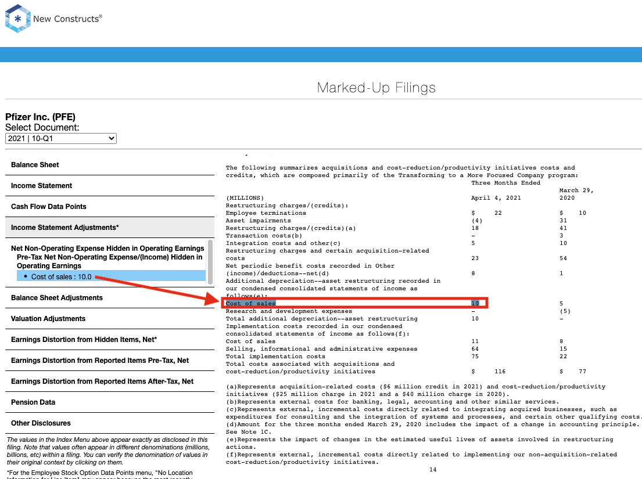The width and height of the screenshot is (642, 479).
Task: Click the 'Three Months Ended' header text
Action: tap(505, 183)
